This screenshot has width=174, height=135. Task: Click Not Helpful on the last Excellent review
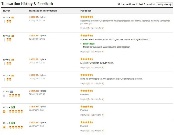pos(98,131)
